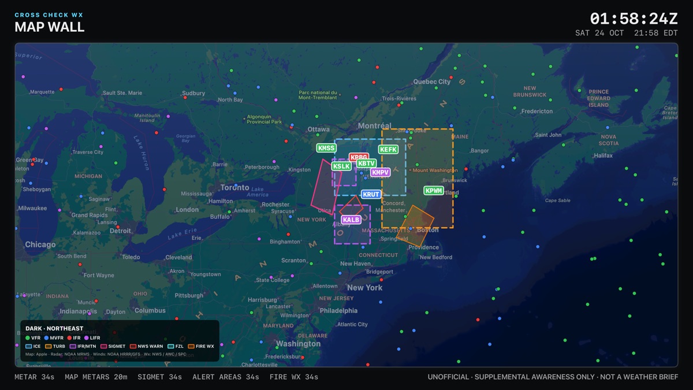Viewport: 693px width, 390px height.
Task: Click the IFR/MTN legend swatch
Action: click(73, 346)
